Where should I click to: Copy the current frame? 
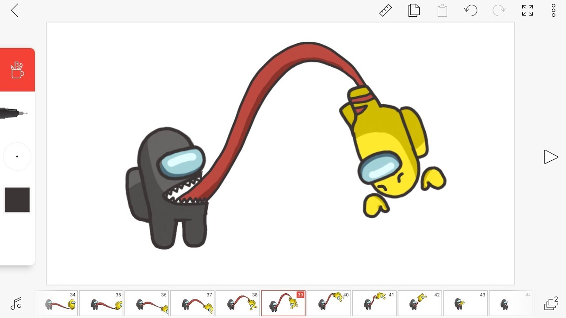coord(414,11)
